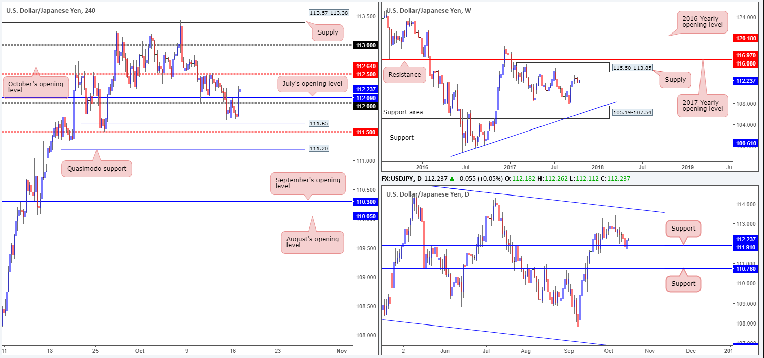Select the 'August's opening level' callout
764x358 pixels.
311,242
